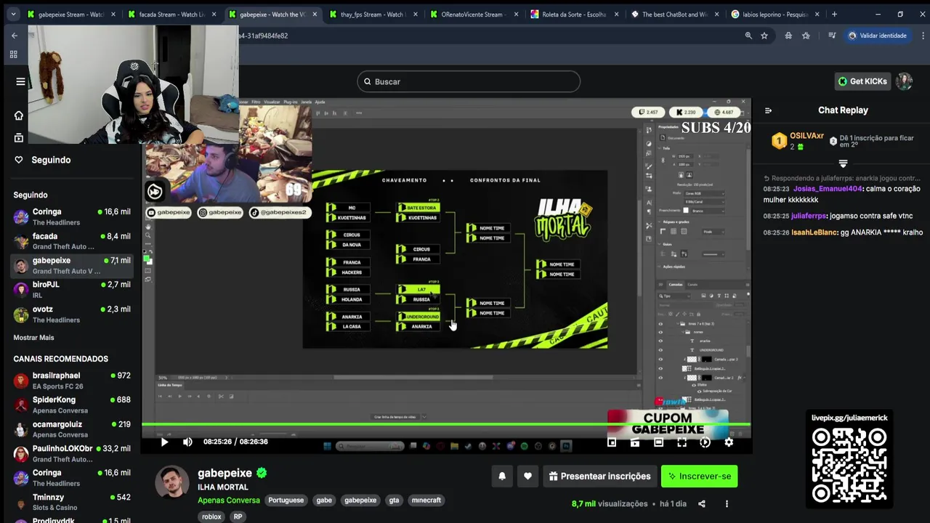Open the three-dot more options for video
This screenshot has width=930, height=523.
pos(727,503)
